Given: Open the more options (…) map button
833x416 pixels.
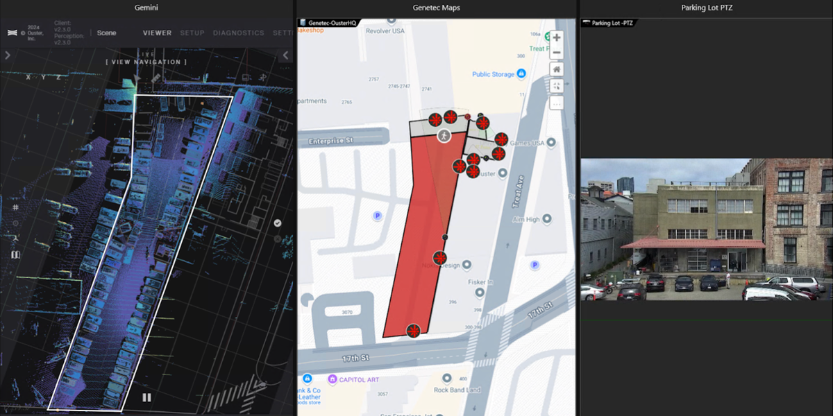Looking at the screenshot, I should coord(556,103).
